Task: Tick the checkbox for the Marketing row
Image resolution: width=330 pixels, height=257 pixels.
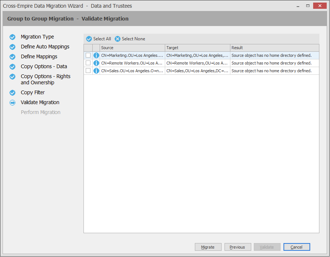Action: [88, 55]
